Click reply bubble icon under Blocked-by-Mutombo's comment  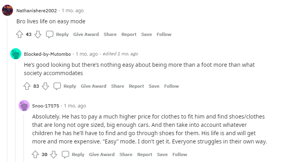pos(57,86)
